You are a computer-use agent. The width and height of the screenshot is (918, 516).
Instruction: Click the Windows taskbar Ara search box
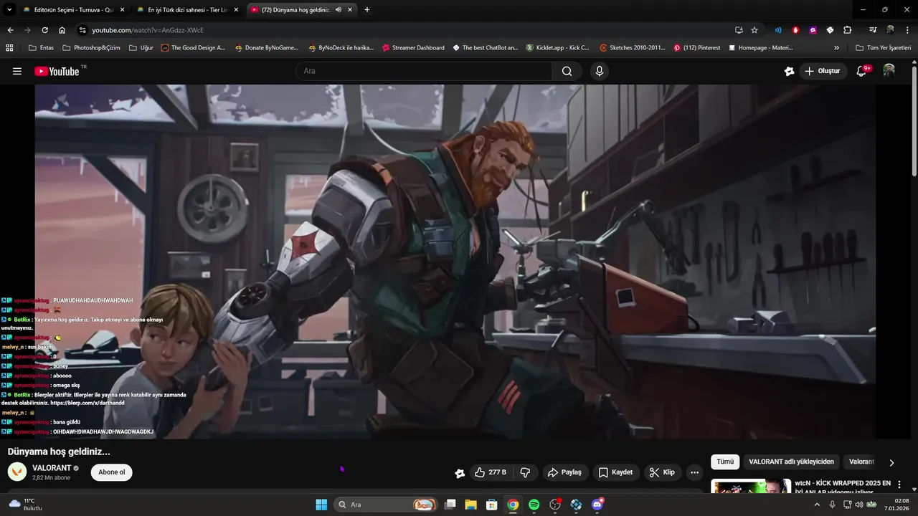point(387,505)
